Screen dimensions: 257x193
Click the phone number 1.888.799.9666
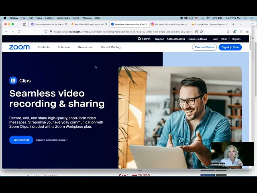pos(176,39)
